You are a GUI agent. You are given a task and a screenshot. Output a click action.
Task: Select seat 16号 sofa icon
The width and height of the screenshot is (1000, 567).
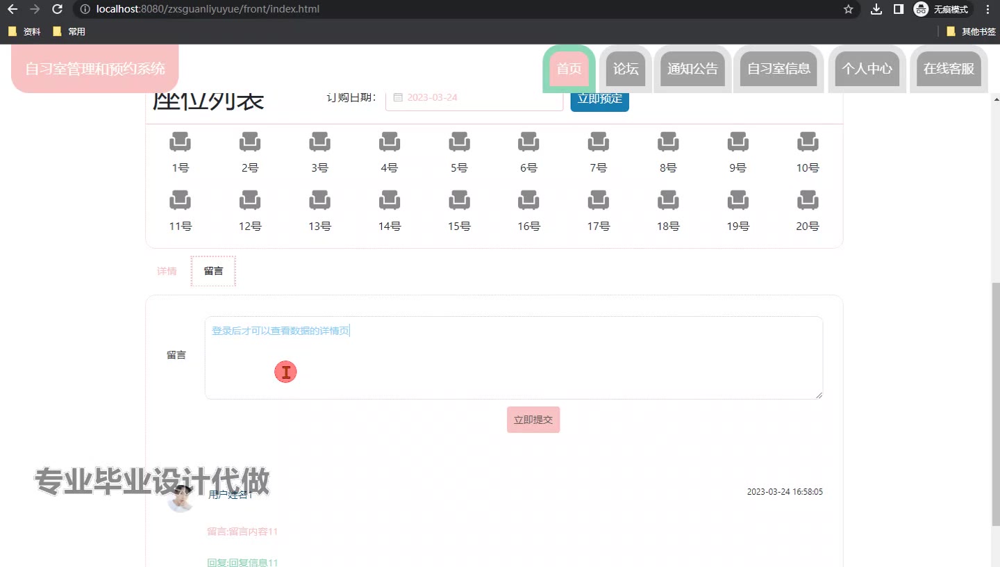tap(528, 200)
